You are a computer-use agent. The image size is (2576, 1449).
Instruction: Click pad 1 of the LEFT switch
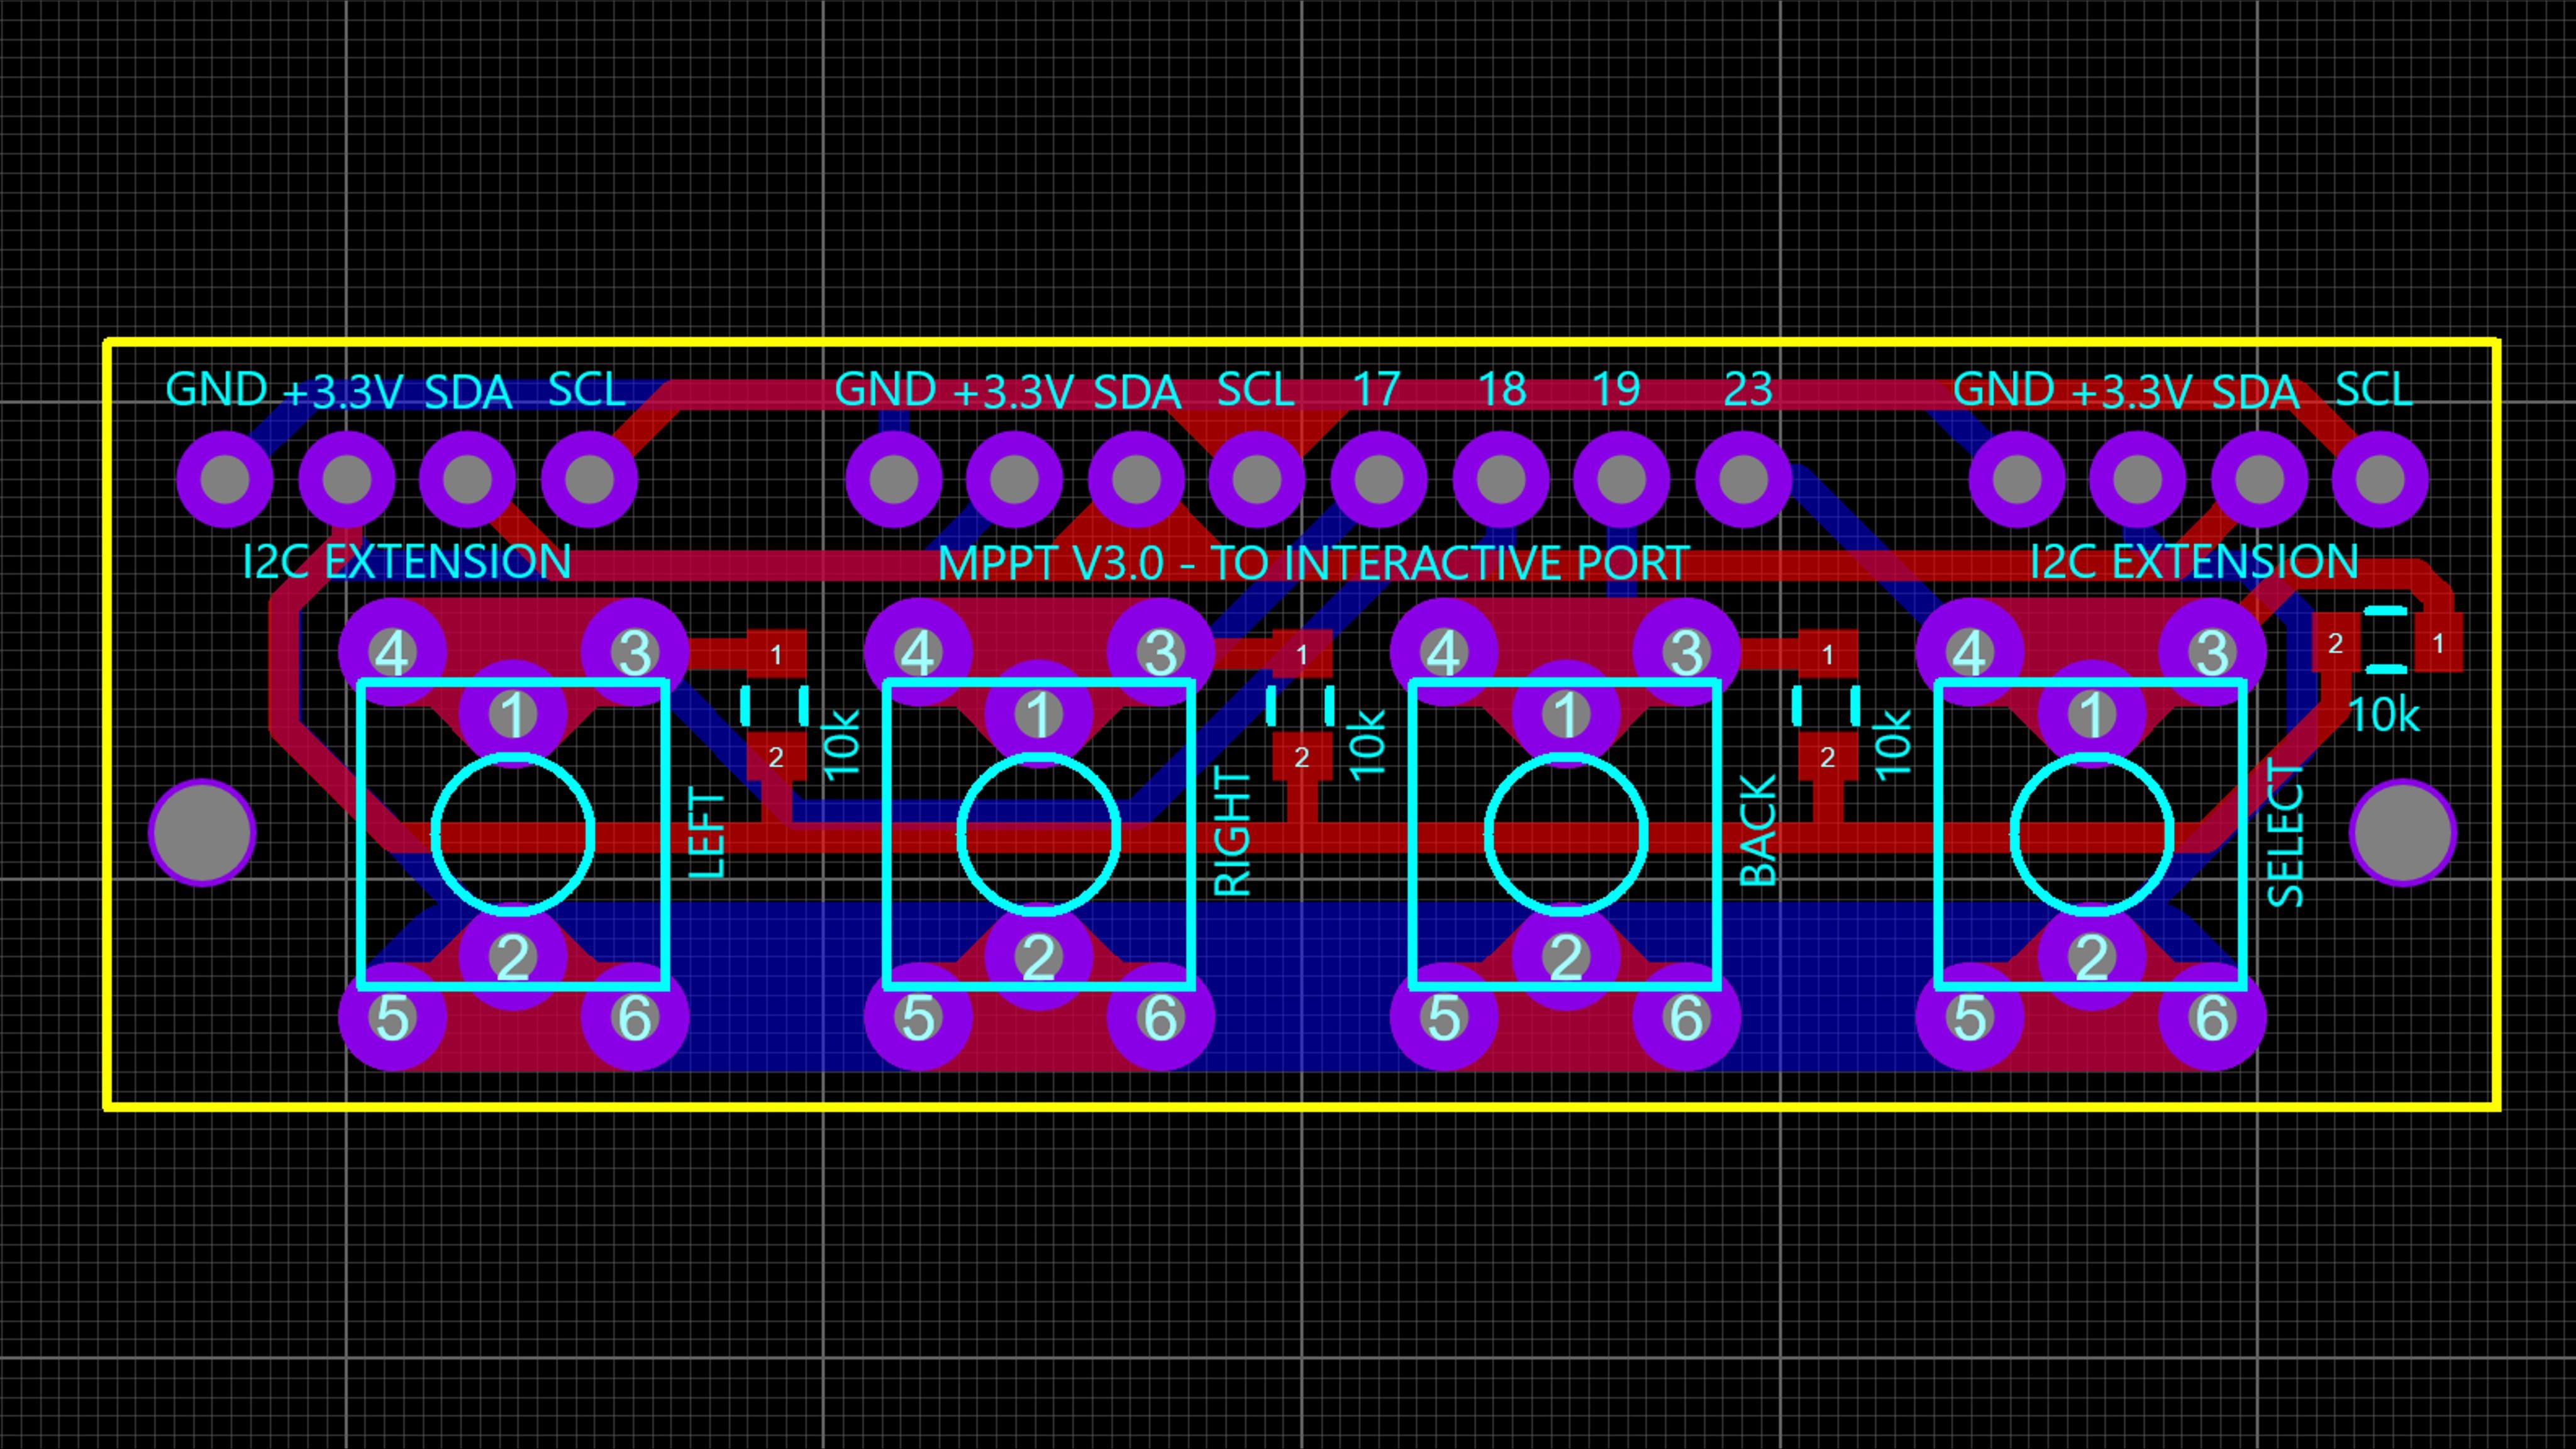513,714
